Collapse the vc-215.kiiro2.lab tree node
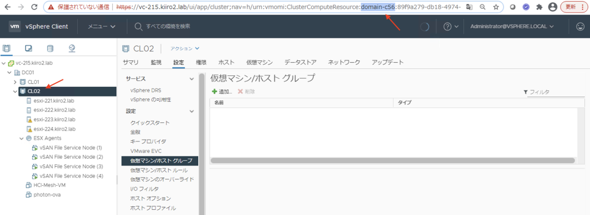This screenshot has width=590, height=215. [x=4, y=63]
